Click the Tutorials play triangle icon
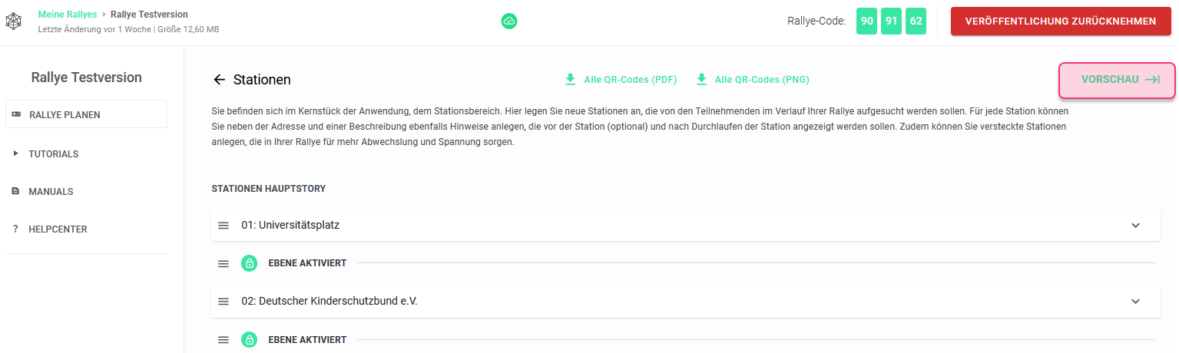1179x353 pixels. (x=16, y=153)
